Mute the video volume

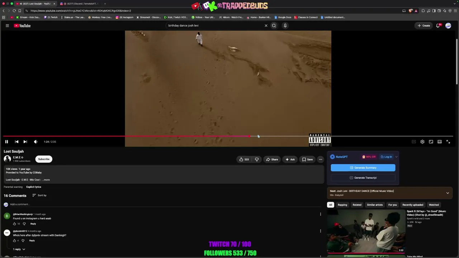(36, 142)
